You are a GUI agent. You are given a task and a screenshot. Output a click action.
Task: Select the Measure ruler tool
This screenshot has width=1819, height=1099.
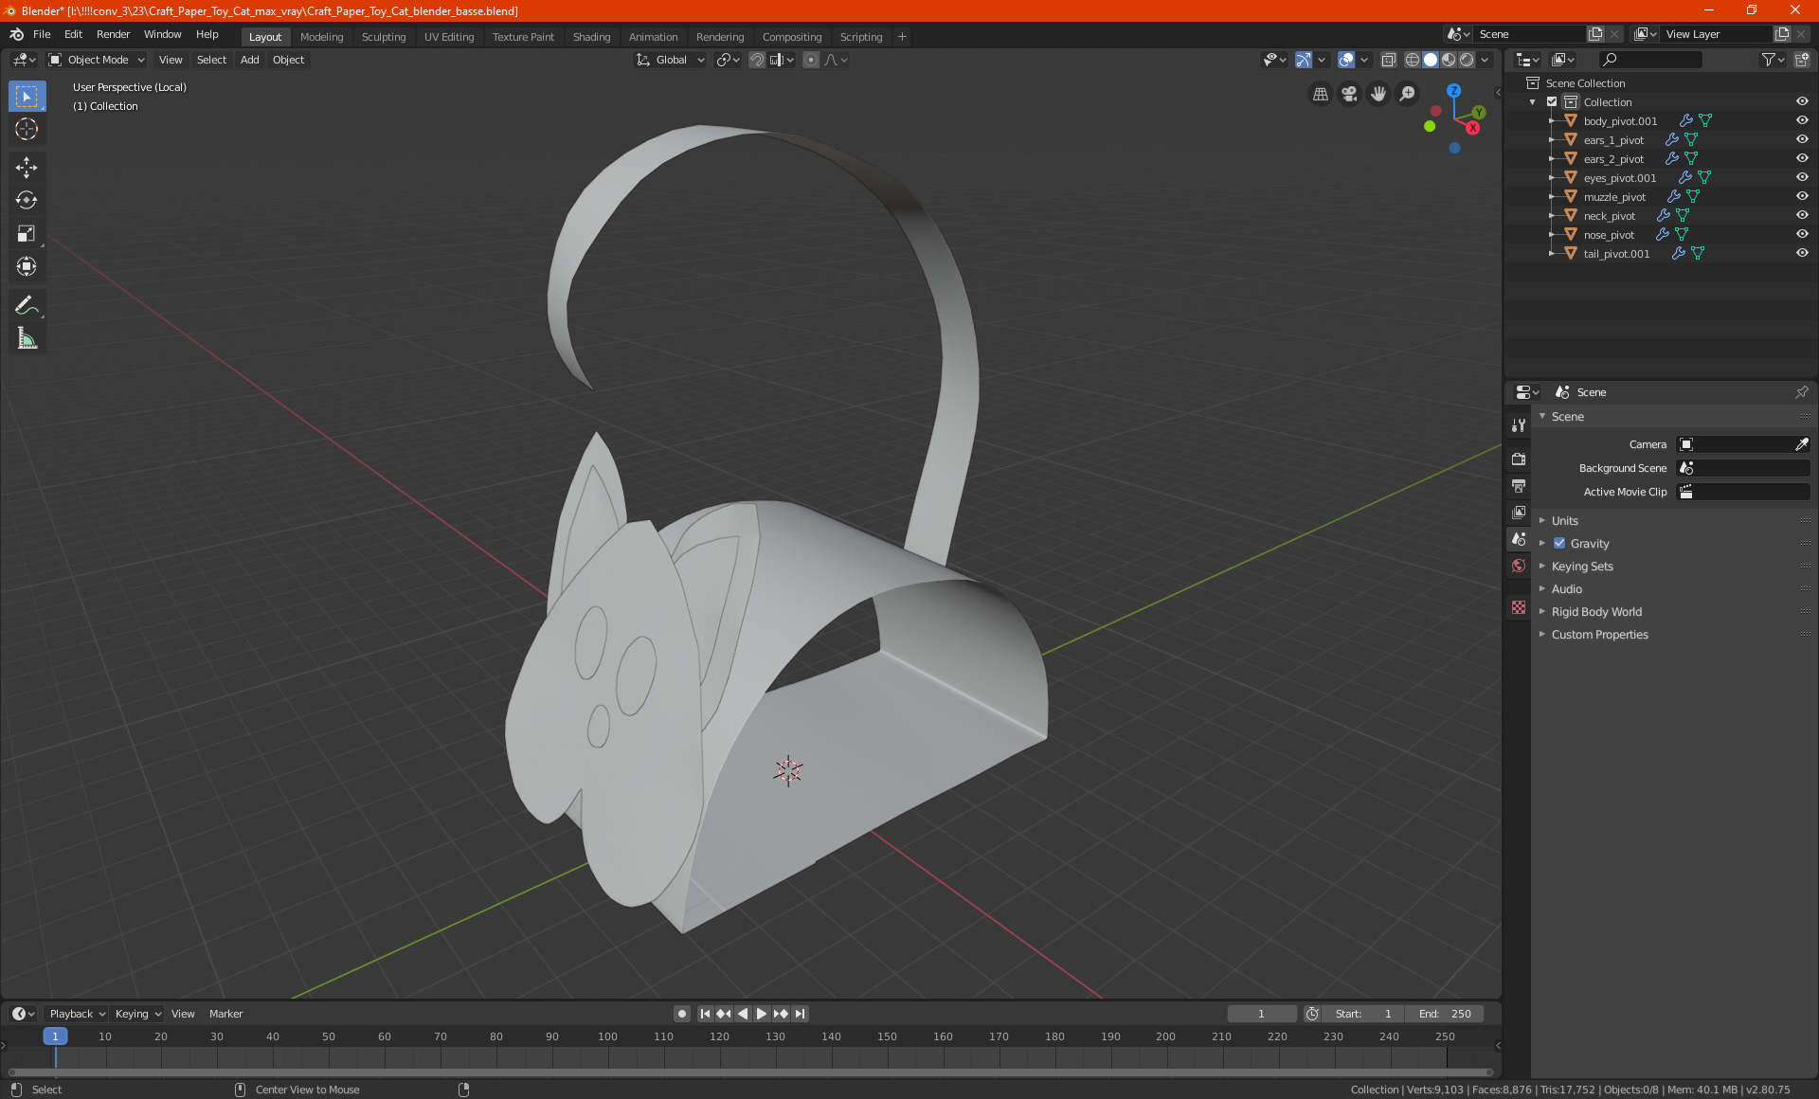point(27,338)
